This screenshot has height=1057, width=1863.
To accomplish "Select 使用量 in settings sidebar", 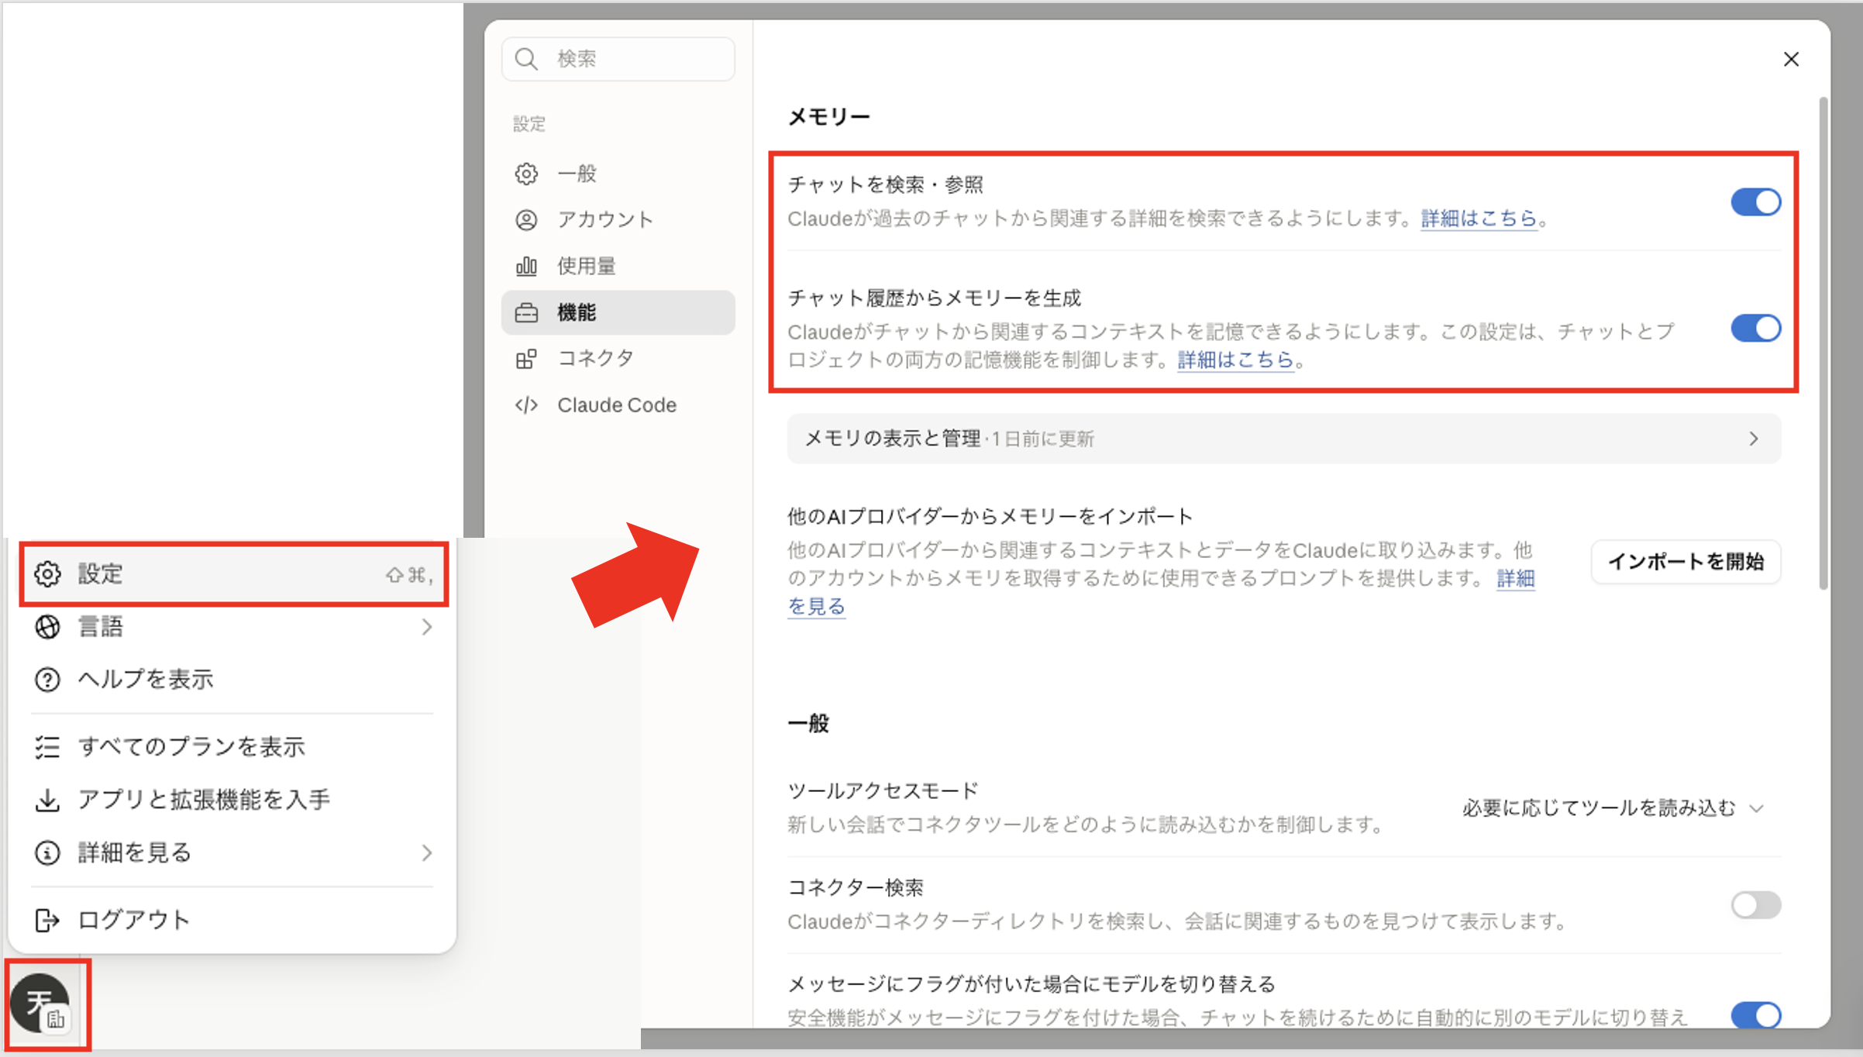I will 618,266.
